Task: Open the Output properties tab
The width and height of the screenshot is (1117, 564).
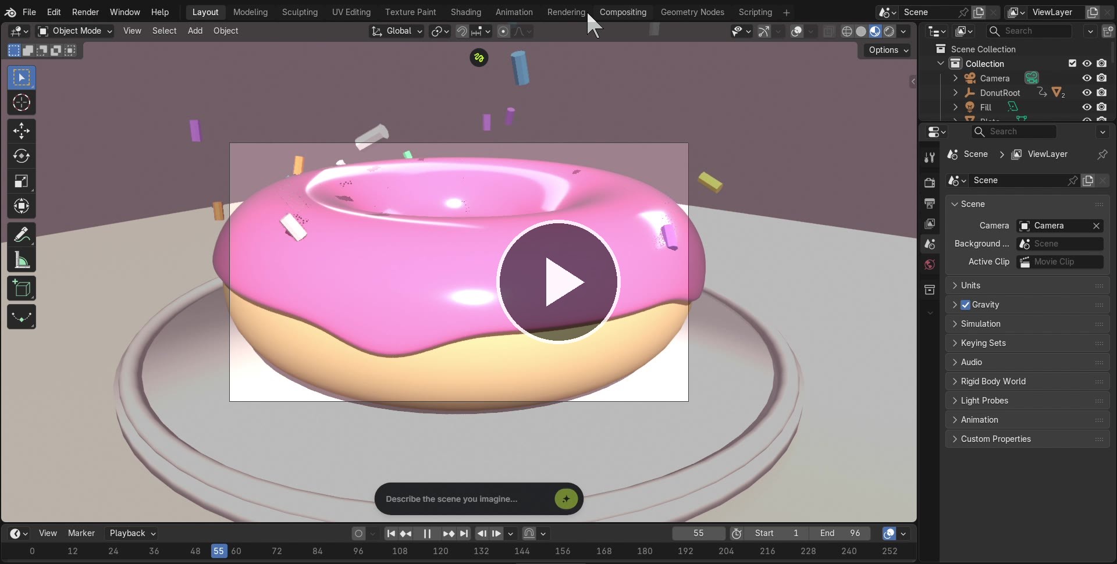Action: [x=930, y=204]
